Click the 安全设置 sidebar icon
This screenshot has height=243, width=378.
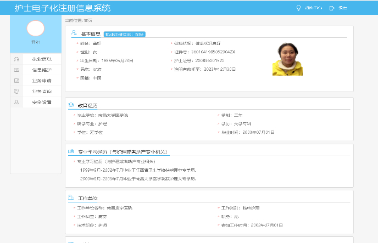[x=17, y=102]
